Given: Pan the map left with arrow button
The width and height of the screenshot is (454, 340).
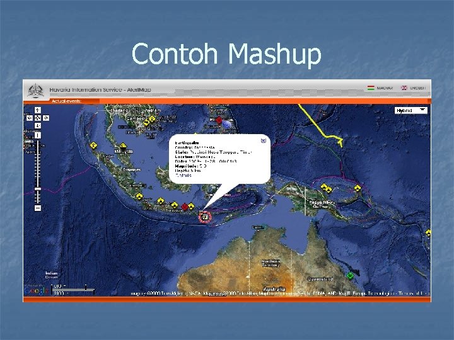Looking at the screenshot, I should point(30,118).
